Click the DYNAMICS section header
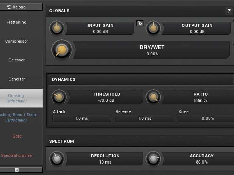 click(x=141, y=79)
